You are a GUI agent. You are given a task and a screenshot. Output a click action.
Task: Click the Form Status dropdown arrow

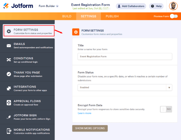click(169, 88)
